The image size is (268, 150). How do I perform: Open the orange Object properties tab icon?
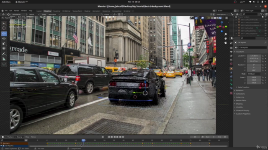(x=231, y=68)
